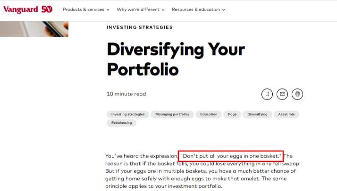The width and height of the screenshot is (337, 191).
Task: Click the INVESTING STRATEGIES category label
Action: (x=140, y=27)
